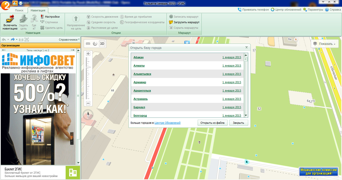
Task: Click the print icon in title bar
Action: pos(21,3)
